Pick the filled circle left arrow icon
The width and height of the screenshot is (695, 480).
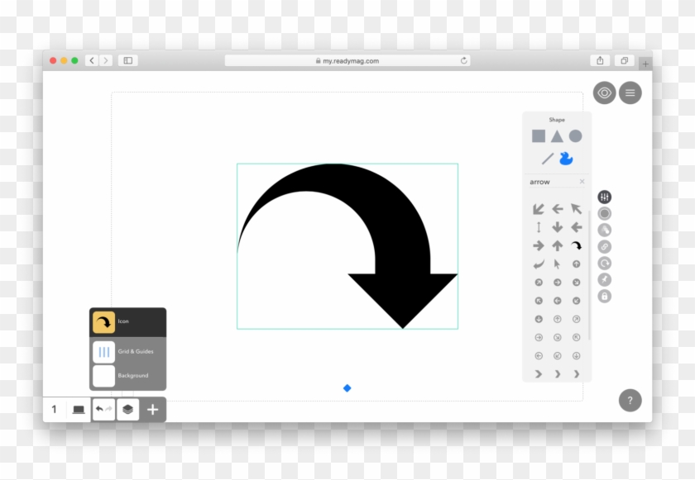tap(557, 301)
